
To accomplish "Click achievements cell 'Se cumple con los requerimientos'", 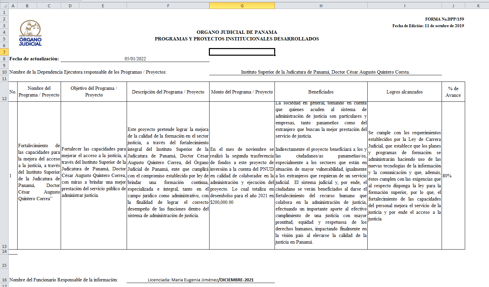I will click(x=404, y=176).
